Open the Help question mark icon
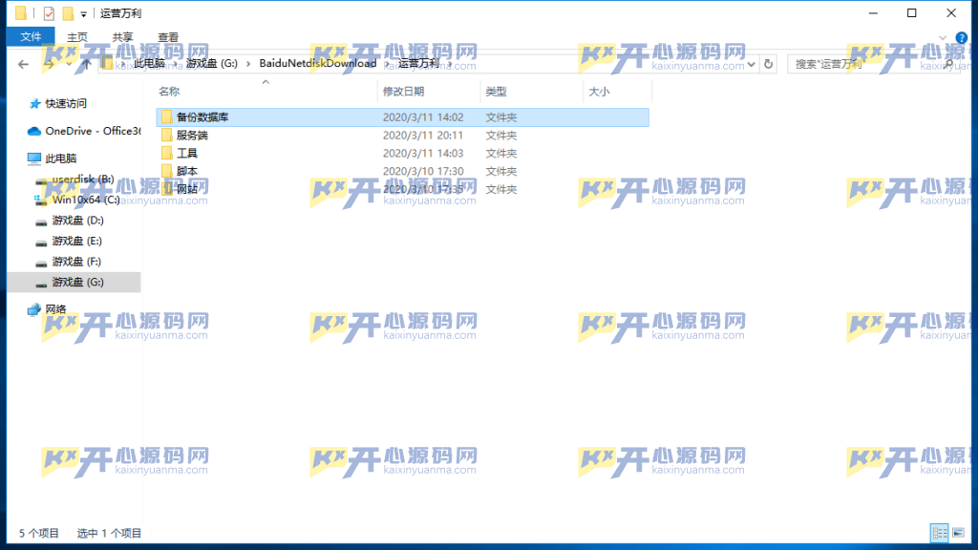This screenshot has height=550, width=978. 962,37
